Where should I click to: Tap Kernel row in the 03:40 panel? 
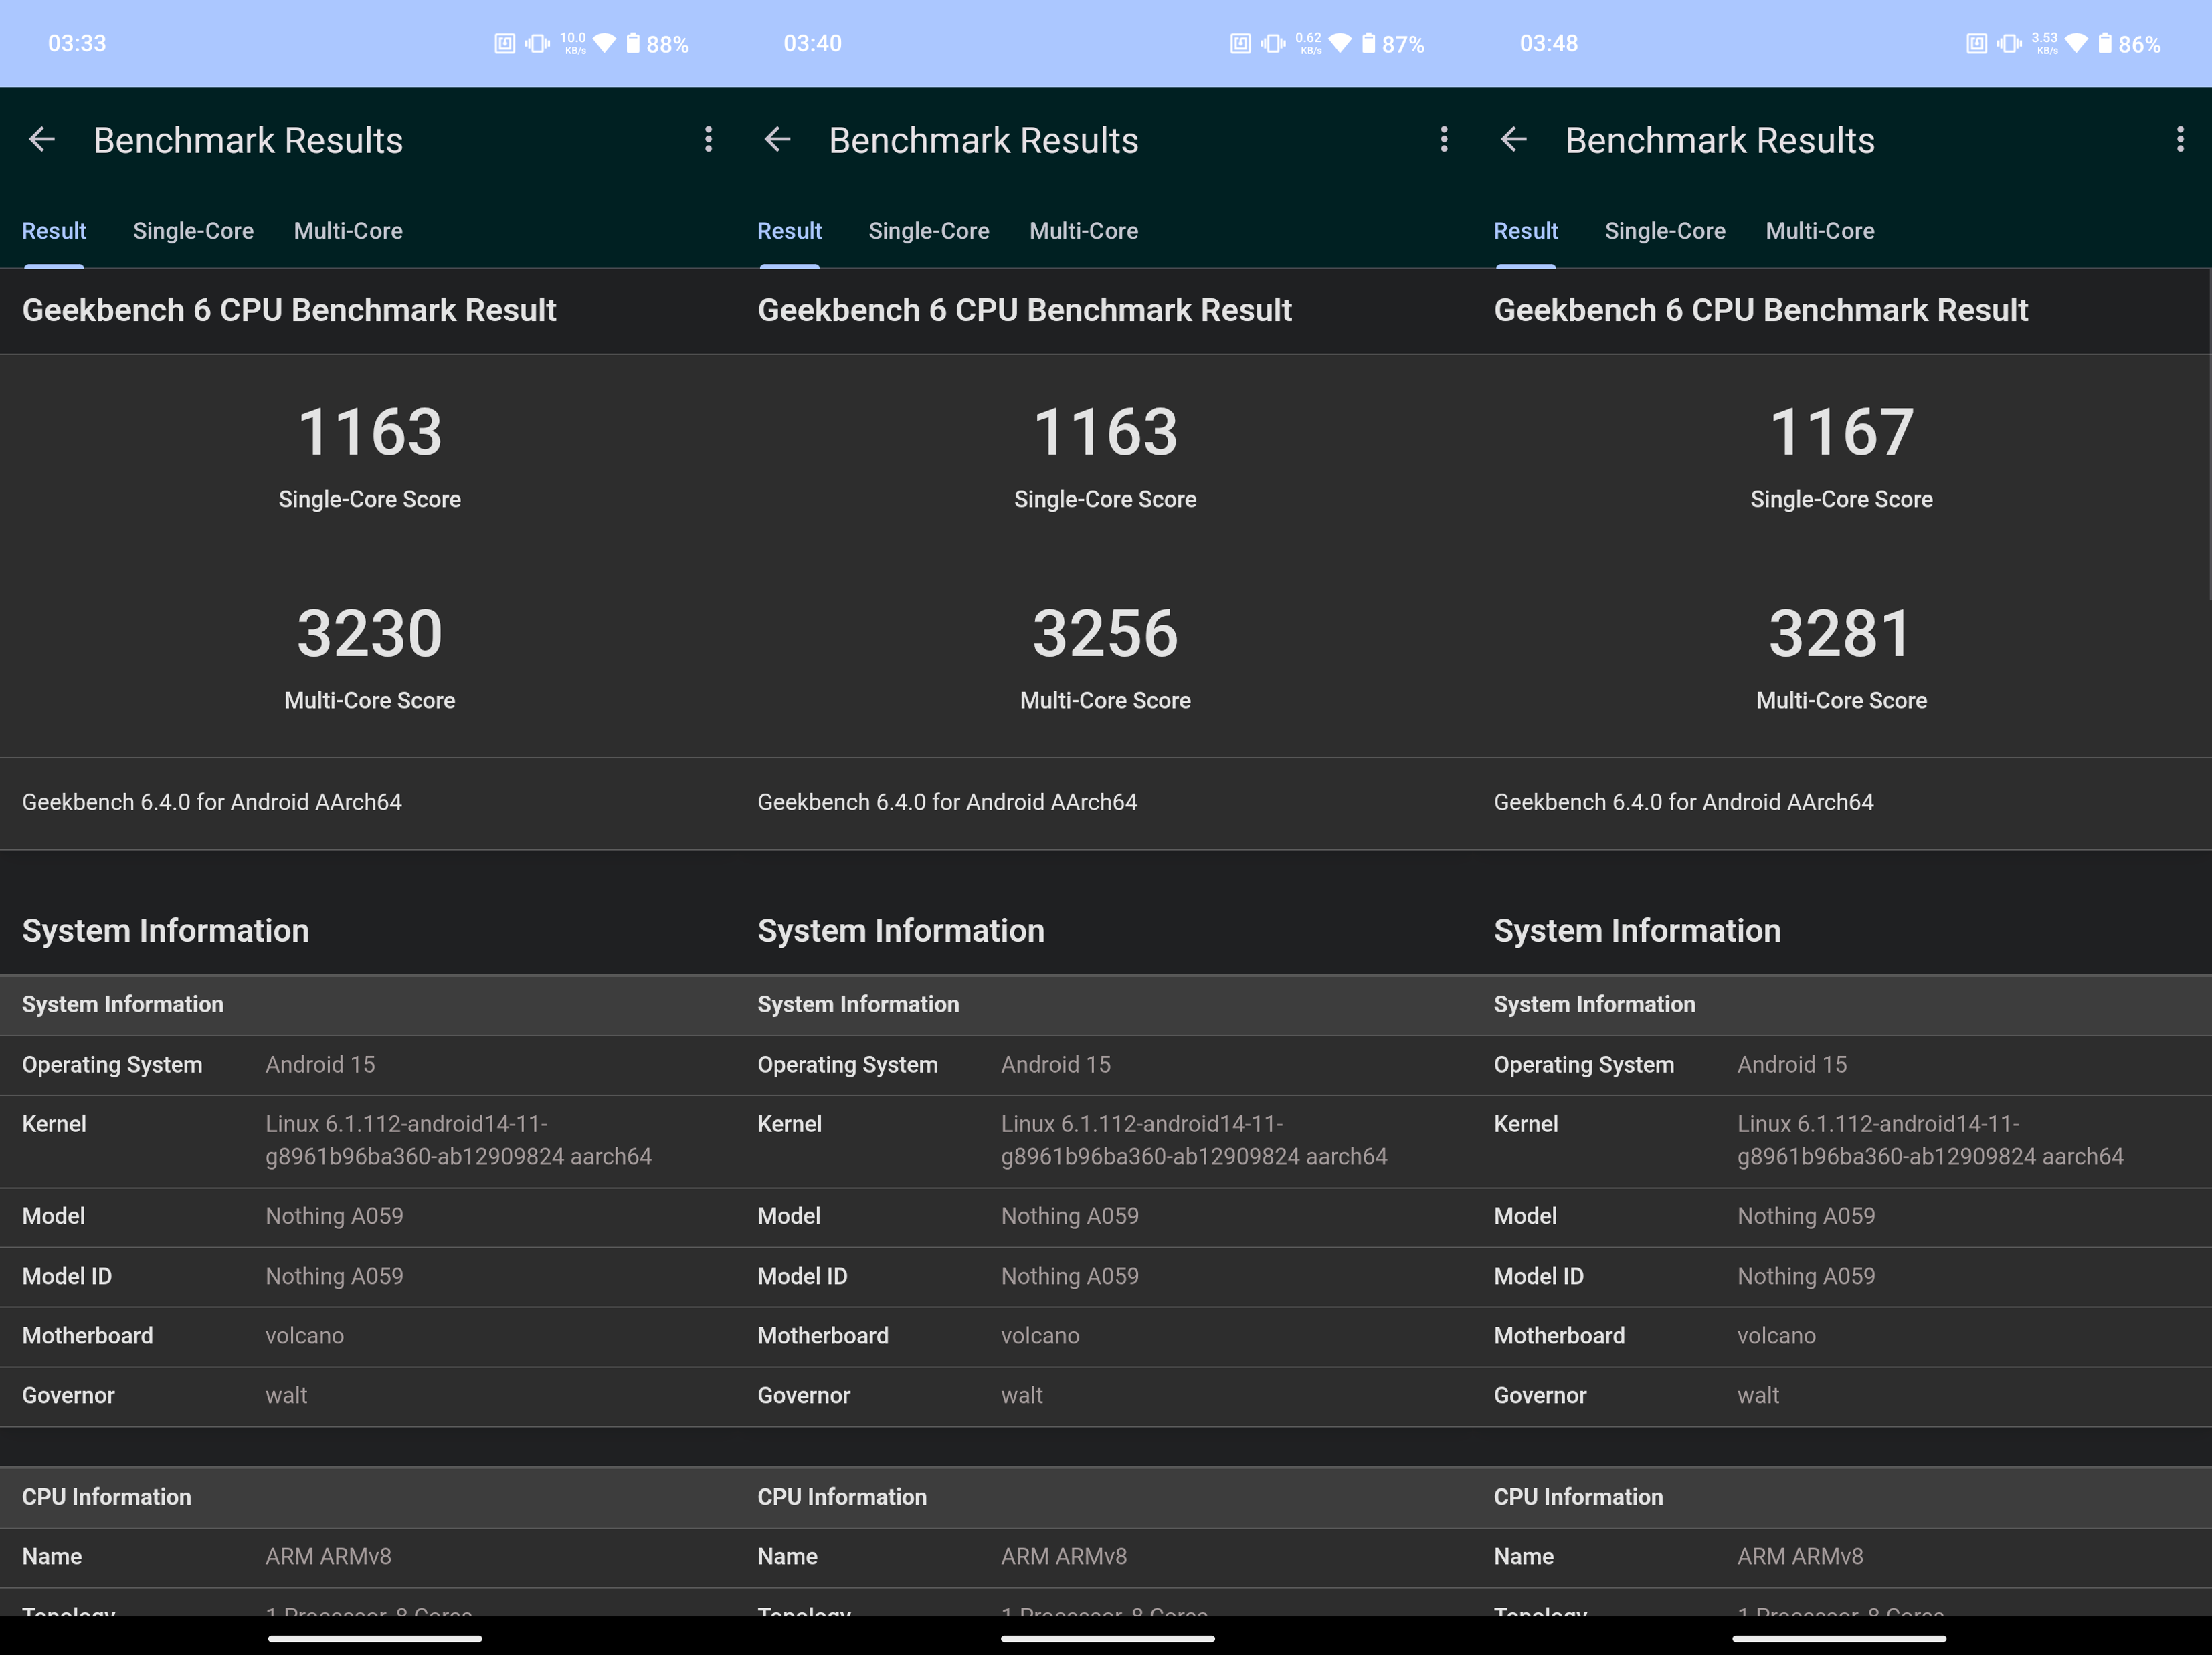(1105, 1140)
